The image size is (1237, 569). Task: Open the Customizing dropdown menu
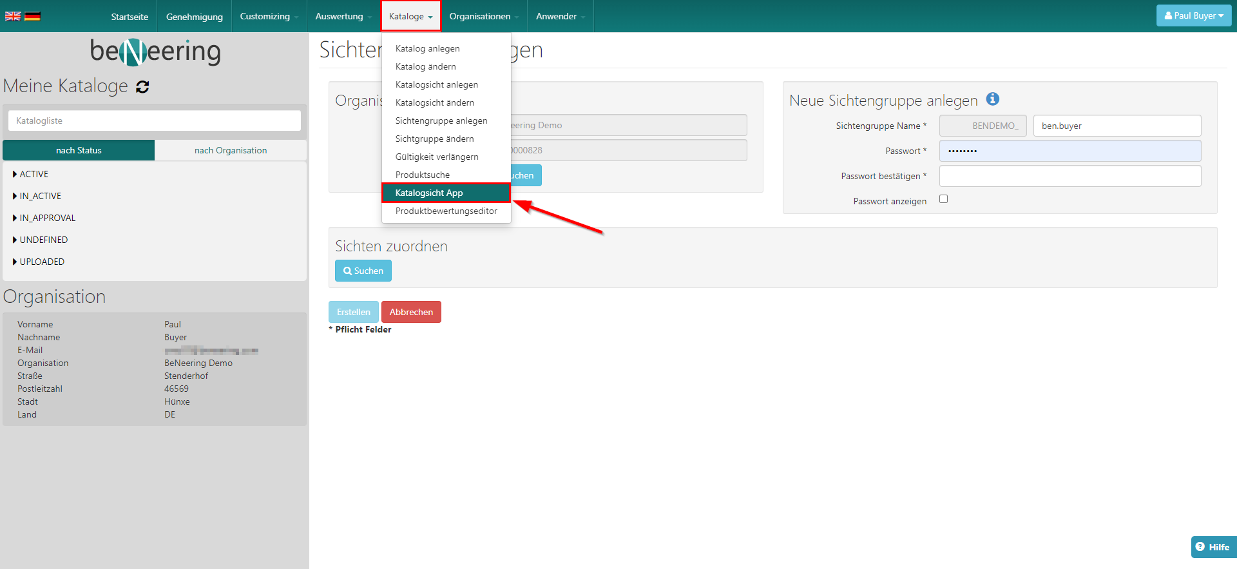pyautogui.click(x=268, y=16)
